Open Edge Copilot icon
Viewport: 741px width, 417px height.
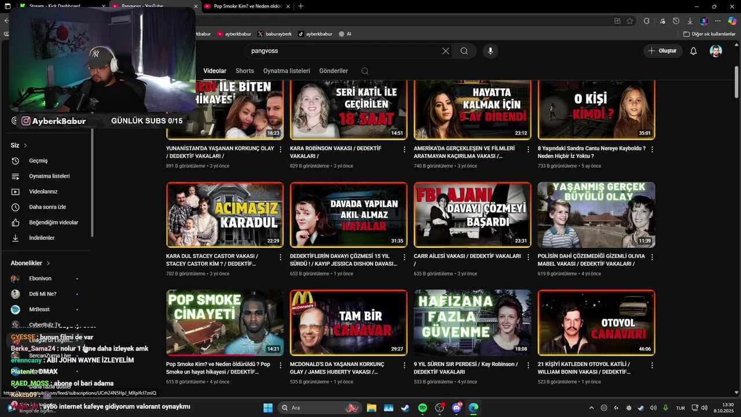point(732,21)
